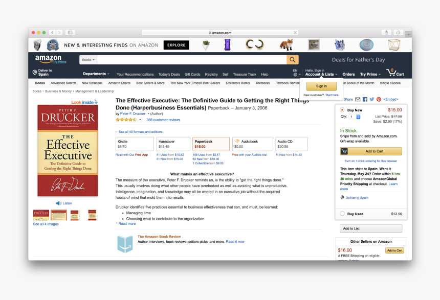This screenshot has width=440, height=300.
Task: Click See all 4 images link
Action: [x=46, y=224]
